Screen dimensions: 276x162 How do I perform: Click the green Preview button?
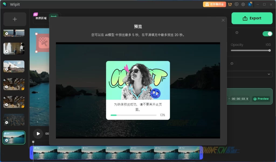click(x=261, y=99)
